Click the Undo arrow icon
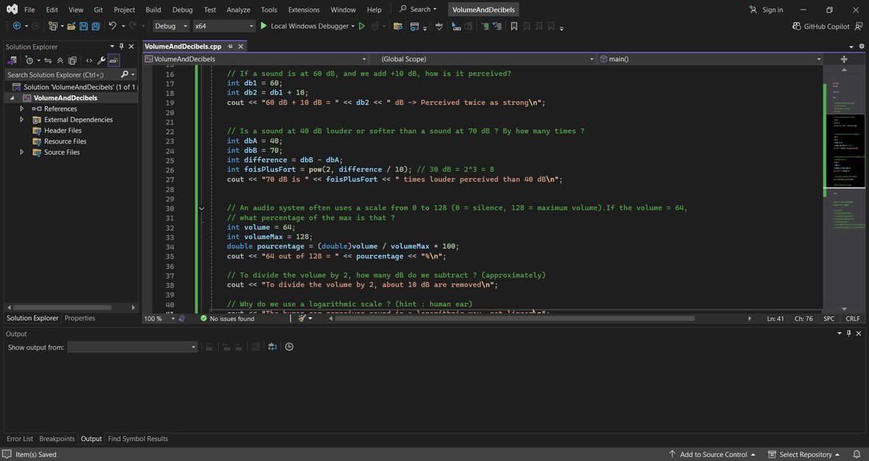This screenshot has height=461, width=869. [x=113, y=26]
